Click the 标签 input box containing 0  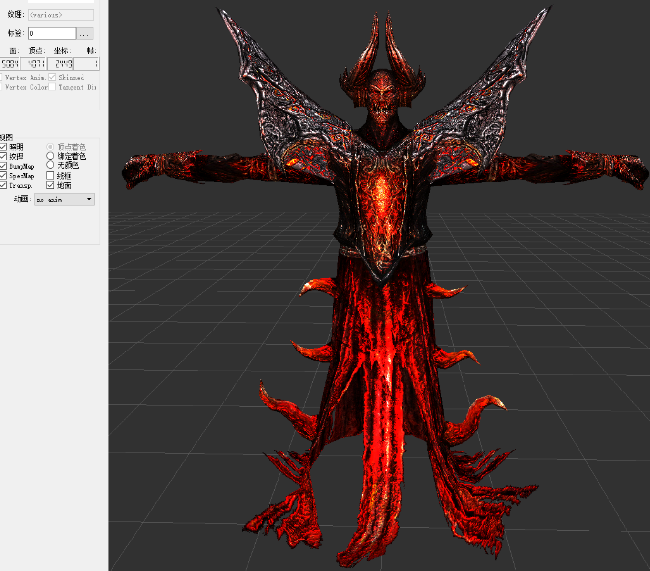click(x=52, y=33)
